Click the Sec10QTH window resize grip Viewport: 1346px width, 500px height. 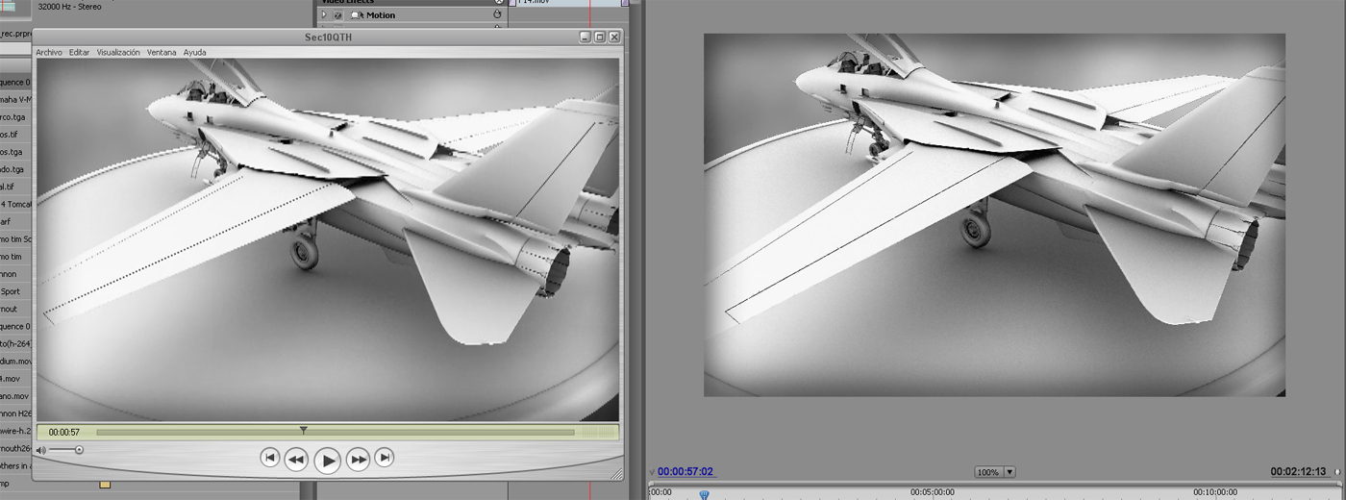tap(616, 473)
